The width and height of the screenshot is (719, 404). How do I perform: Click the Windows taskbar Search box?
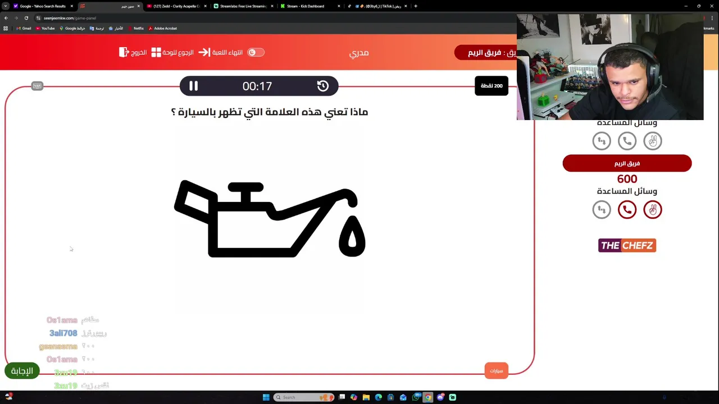pyautogui.click(x=304, y=397)
